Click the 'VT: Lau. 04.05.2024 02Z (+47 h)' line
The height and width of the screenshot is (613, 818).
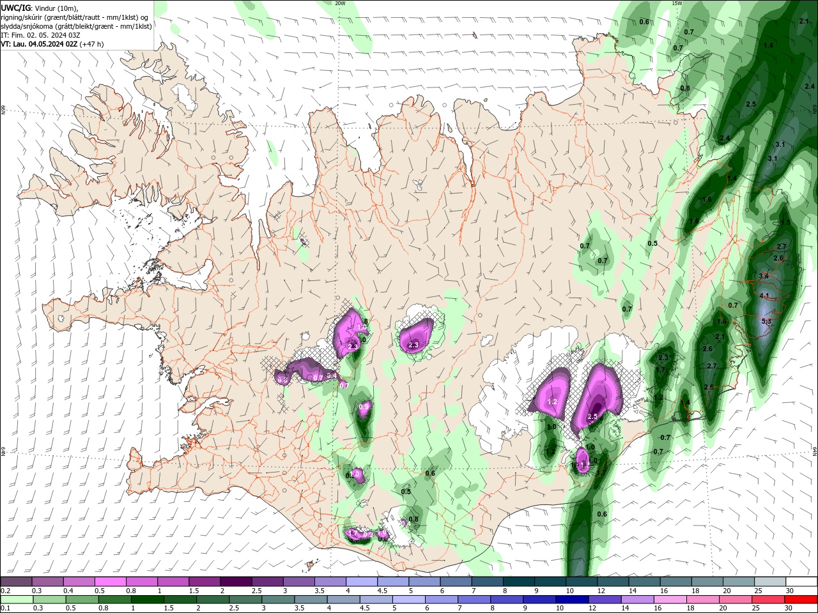click(x=52, y=44)
